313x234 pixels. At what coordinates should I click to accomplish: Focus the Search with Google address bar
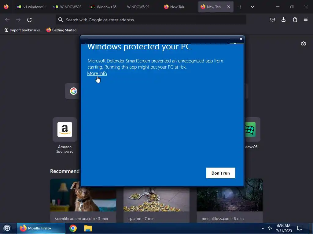(x=151, y=20)
